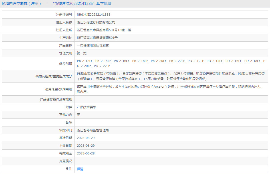Click the 适用范围/预期用途 label
270x175 pixels.
coord(59,89)
